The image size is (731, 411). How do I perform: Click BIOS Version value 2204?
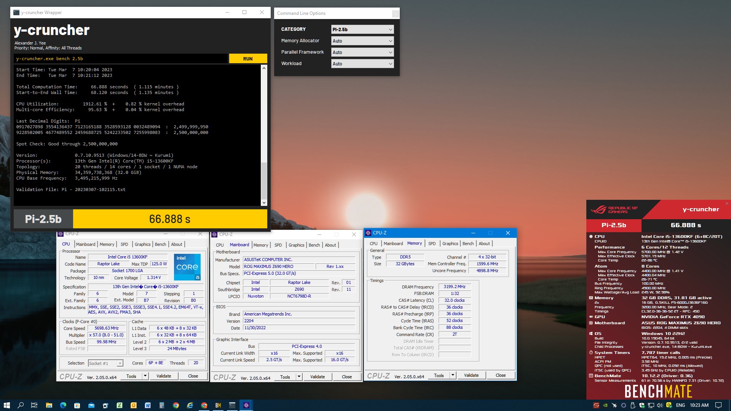[x=299, y=321]
